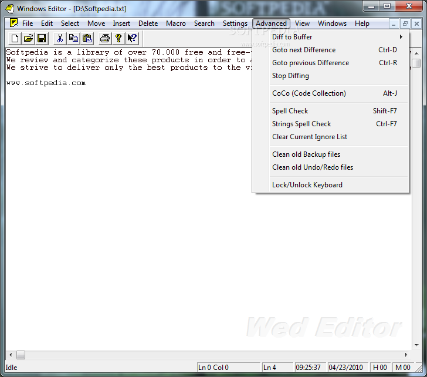This screenshot has width=427, height=377.
Task: Click the Print icon in the toolbar
Action: [x=105, y=38]
